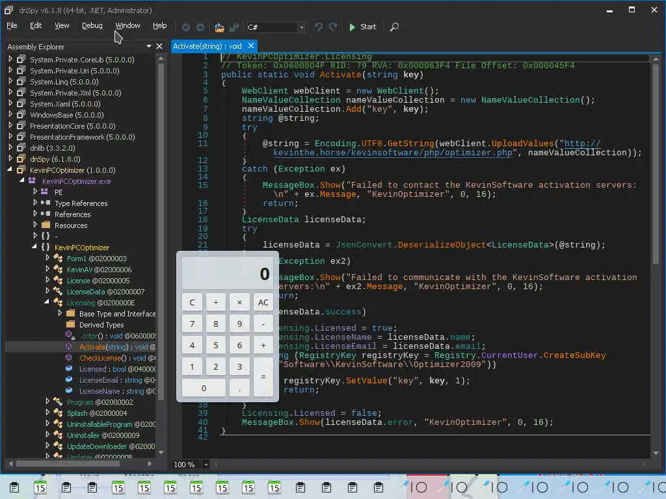Expand the Resources folder node
The image size is (666, 499).
point(35,224)
